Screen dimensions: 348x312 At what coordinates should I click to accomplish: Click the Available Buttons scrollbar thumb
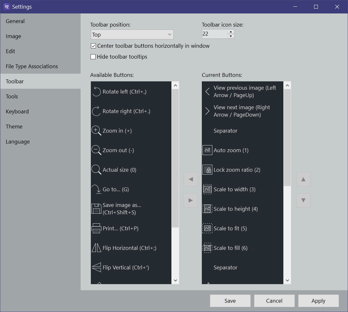[175, 158]
